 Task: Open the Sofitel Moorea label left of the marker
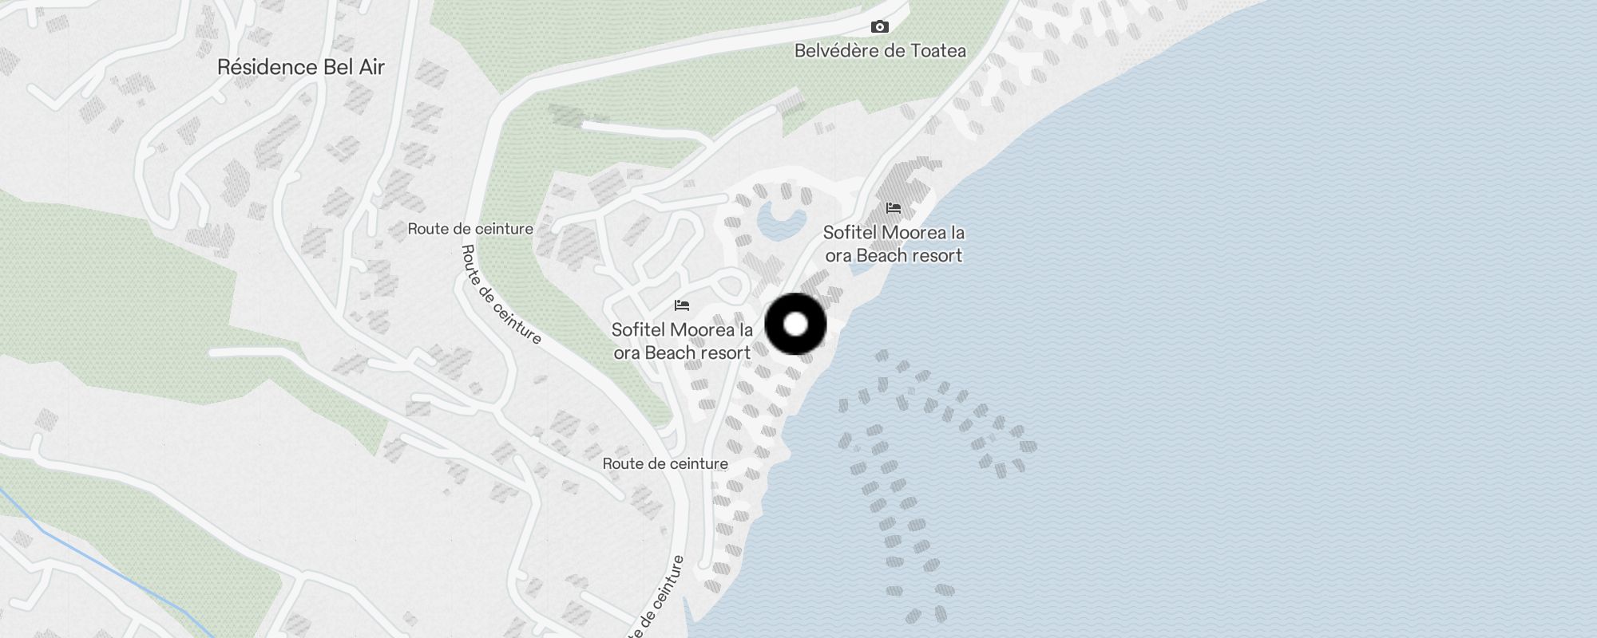pyautogui.click(x=682, y=341)
